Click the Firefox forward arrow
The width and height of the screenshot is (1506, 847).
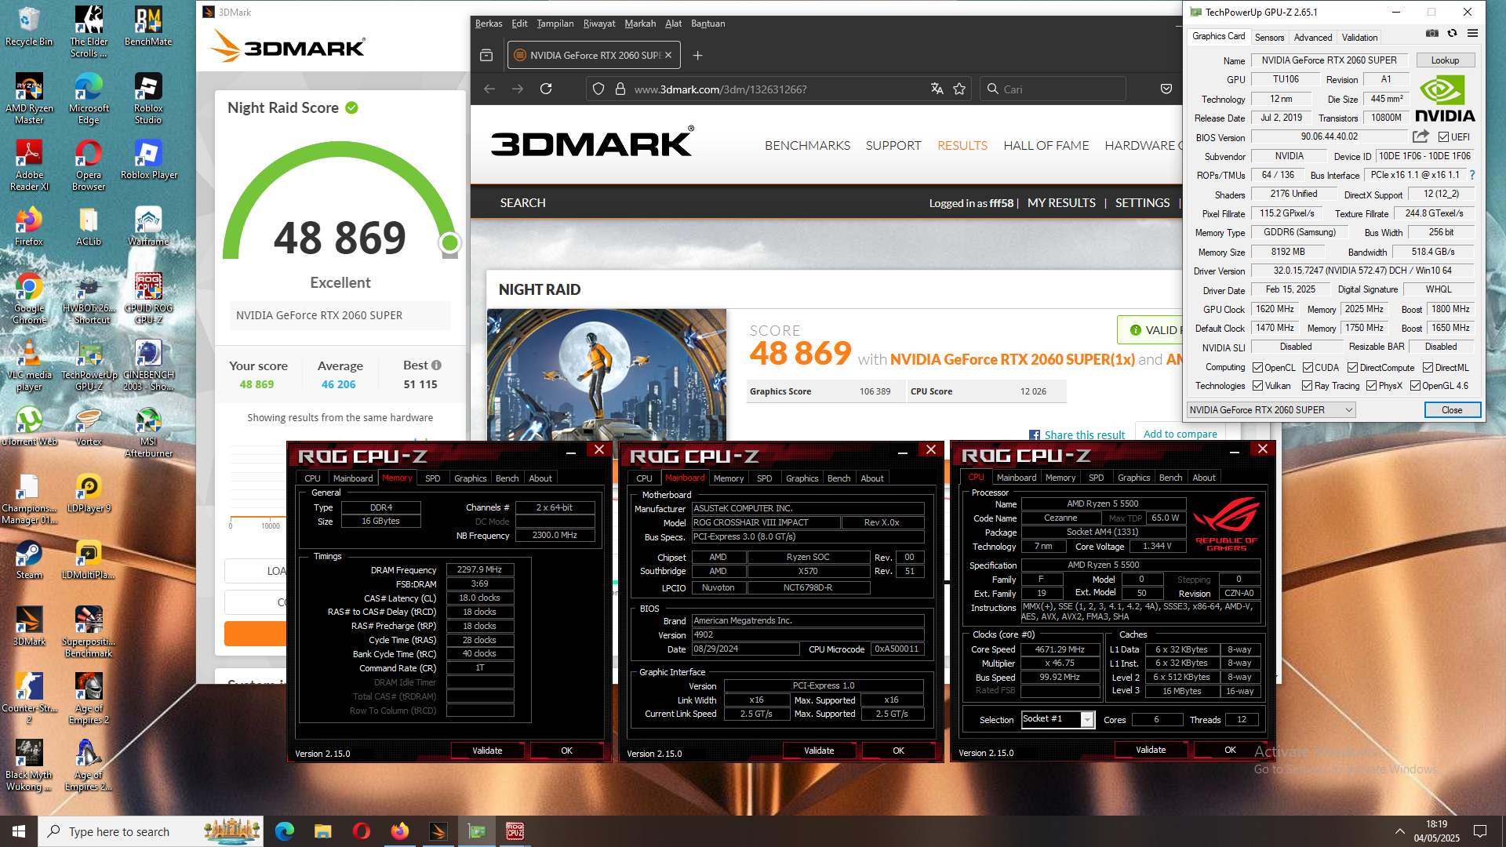click(518, 89)
